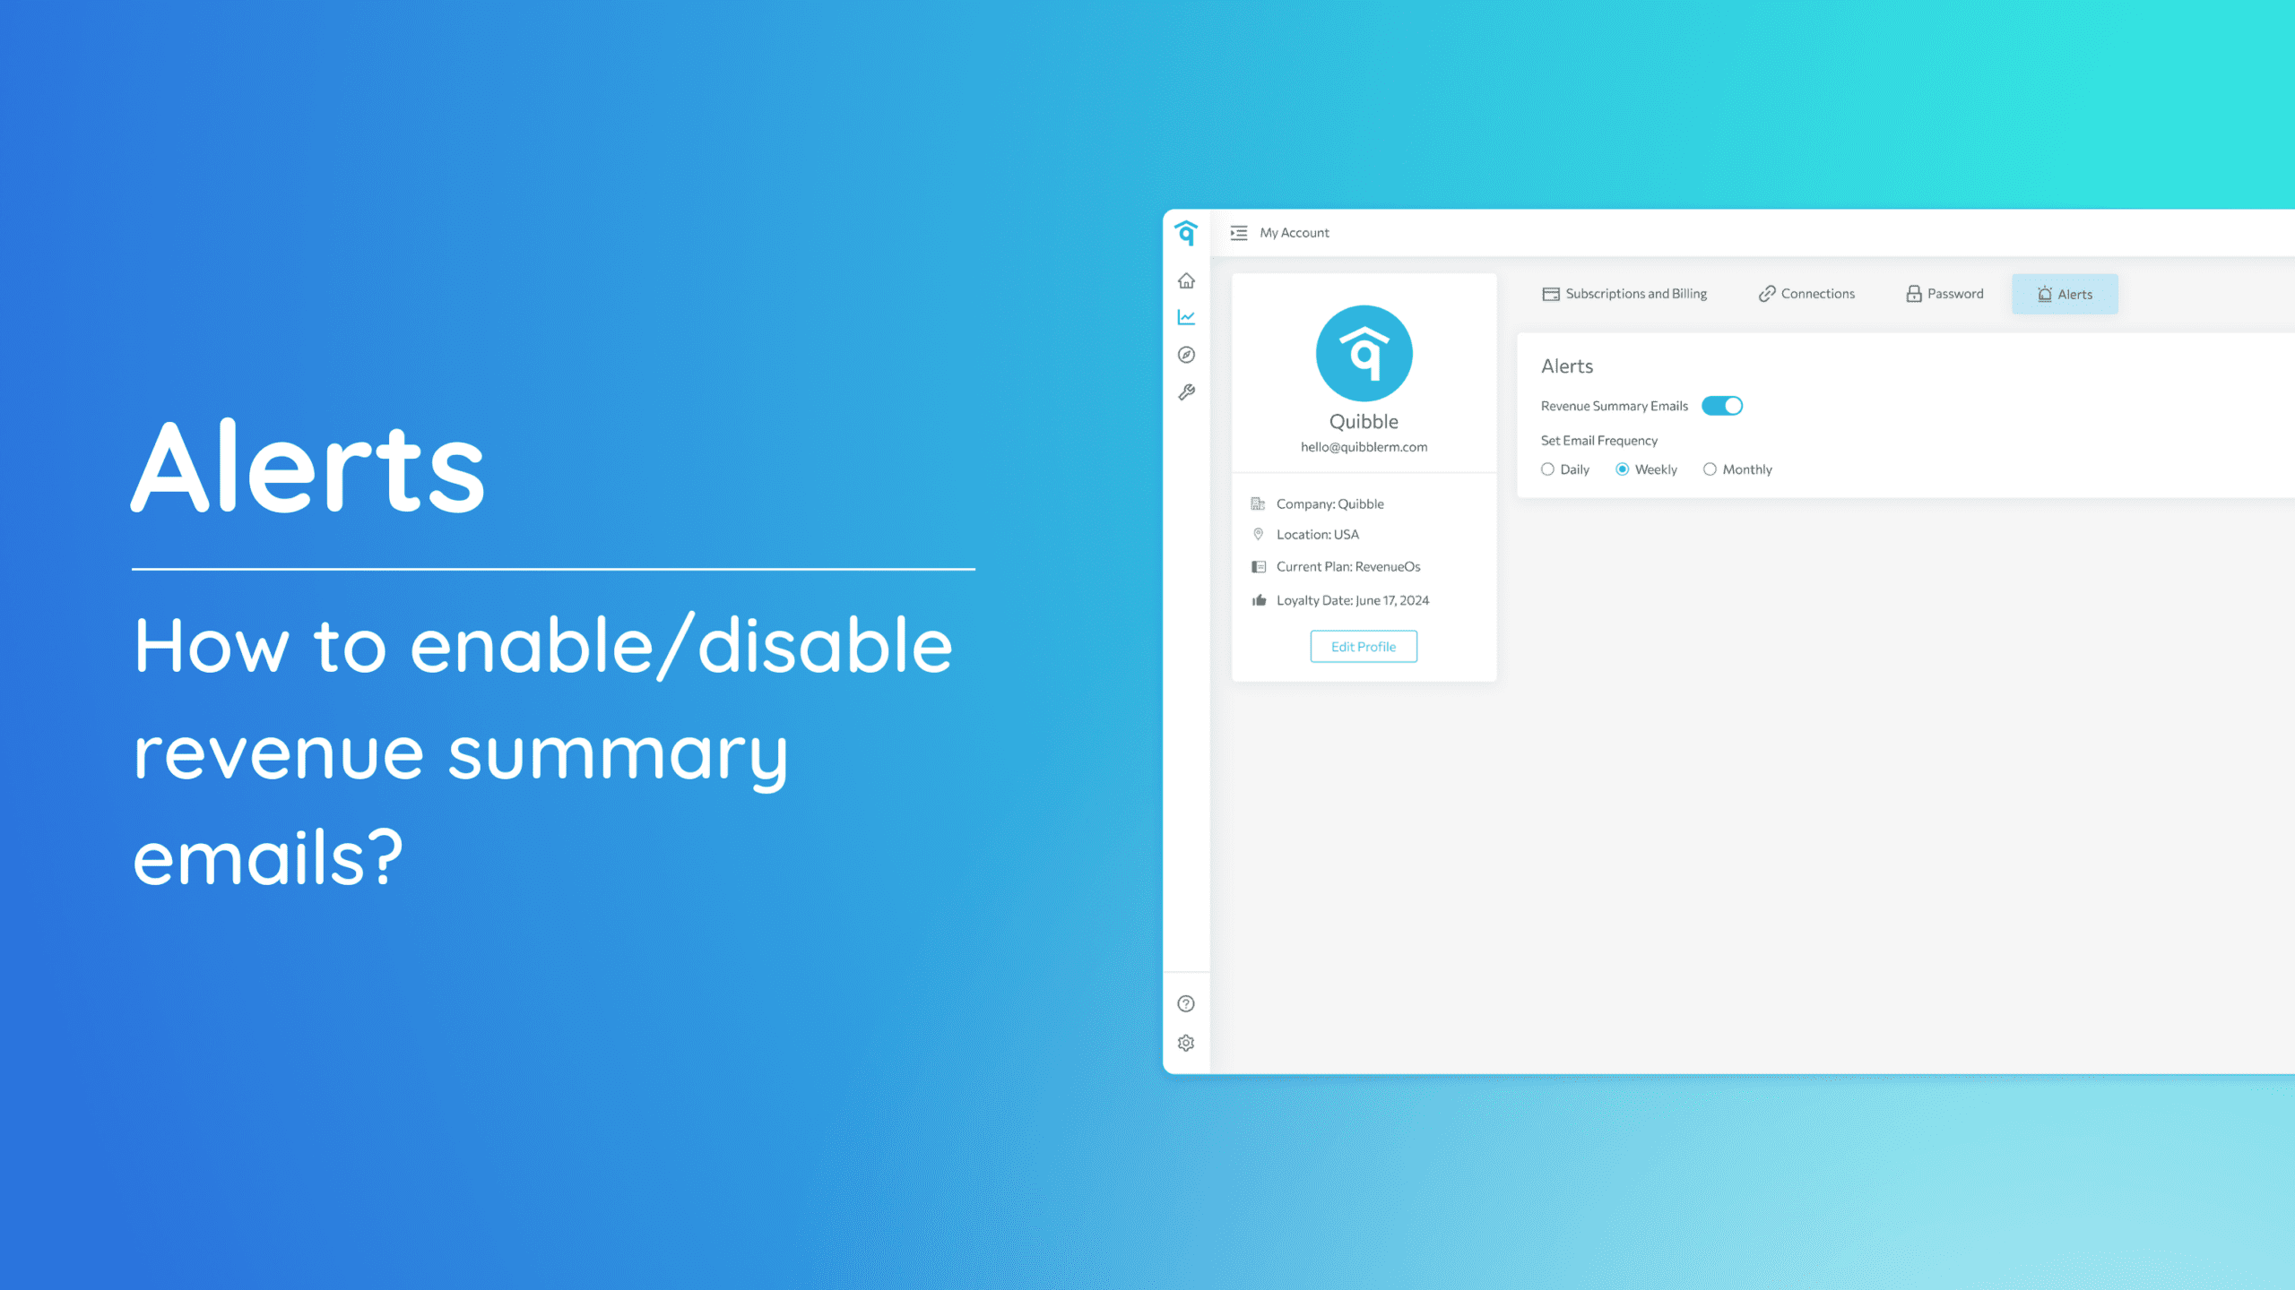Click the Edit Profile button
The image size is (2295, 1290).
click(x=1364, y=647)
